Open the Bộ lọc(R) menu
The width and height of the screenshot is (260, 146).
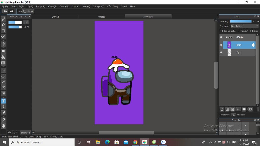(x=41, y=6)
